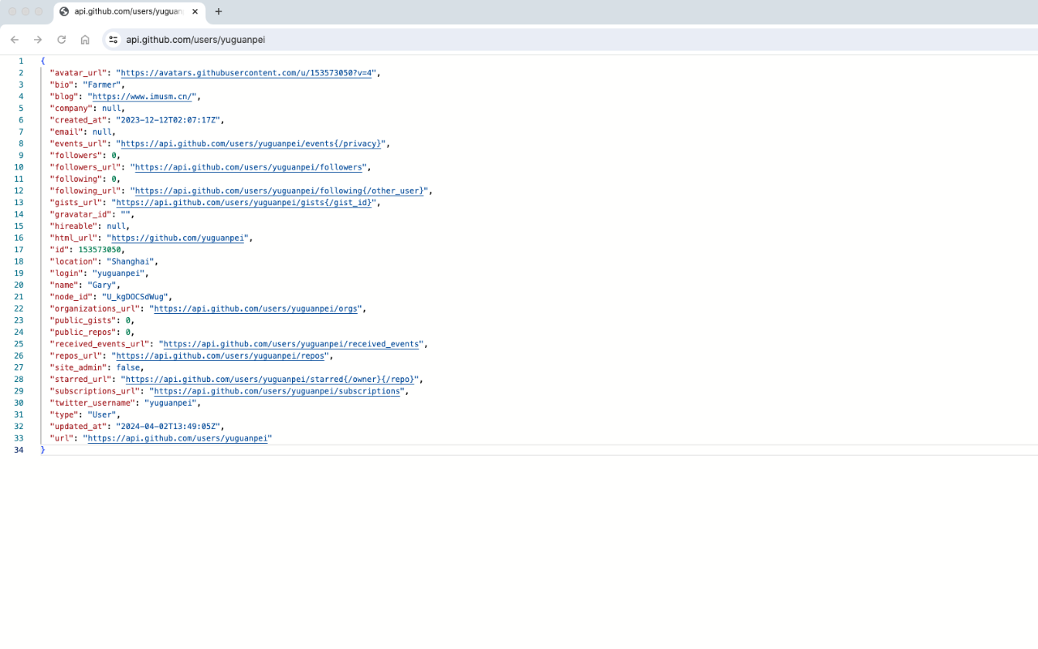Click the "Shanghai" location value
The height and width of the screenshot is (649, 1038).
coord(130,261)
